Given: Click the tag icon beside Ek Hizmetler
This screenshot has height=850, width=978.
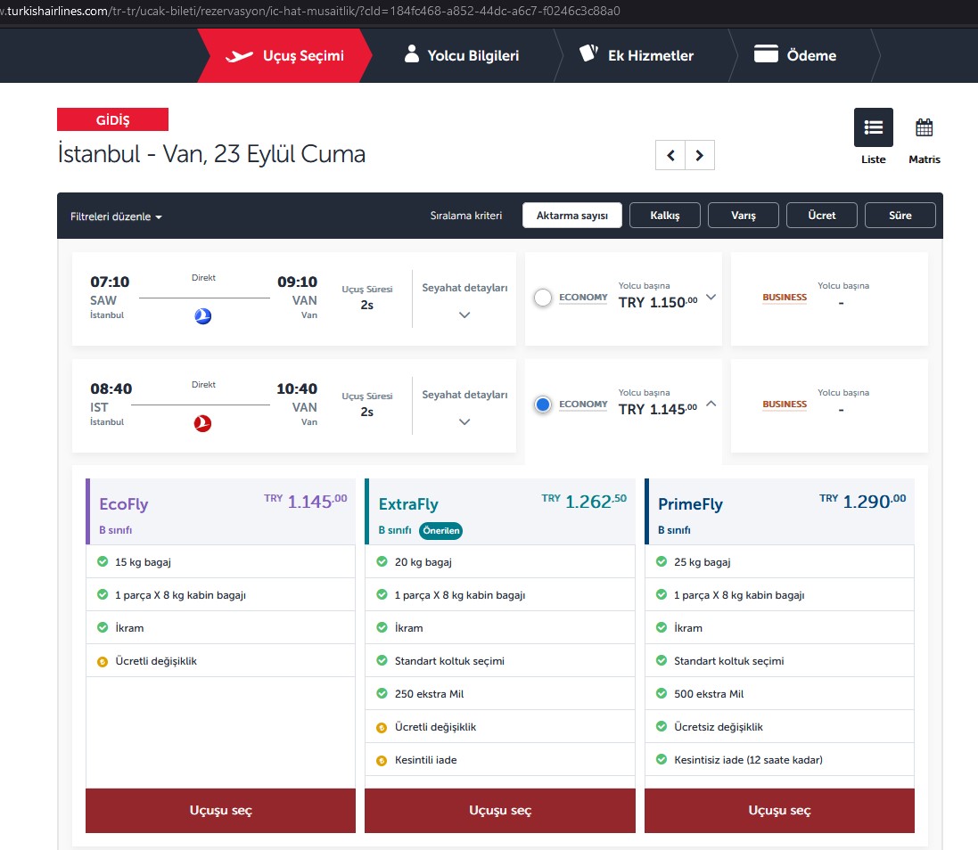Looking at the screenshot, I should click(588, 53).
